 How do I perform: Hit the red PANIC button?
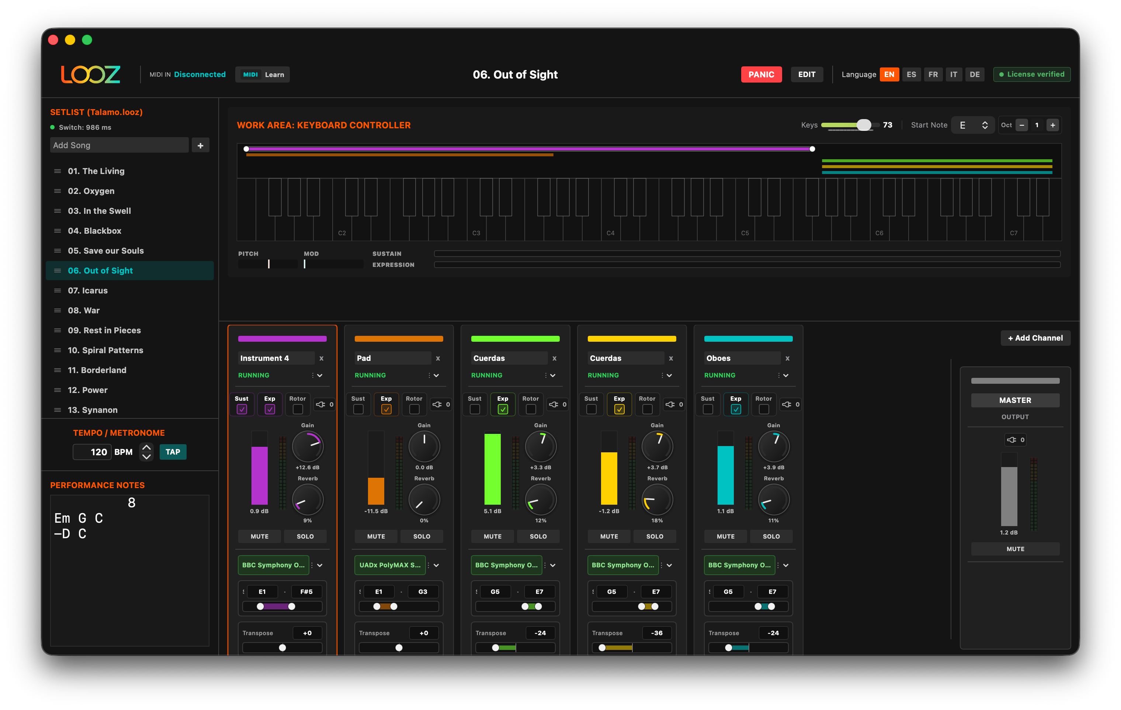761,74
